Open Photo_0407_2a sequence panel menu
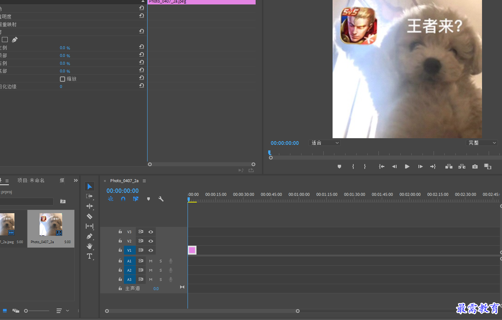 coord(144,181)
